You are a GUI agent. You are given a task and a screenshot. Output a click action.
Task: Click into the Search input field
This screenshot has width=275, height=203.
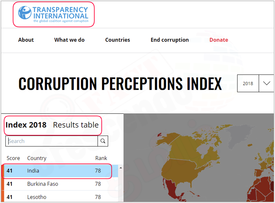click(x=52, y=141)
